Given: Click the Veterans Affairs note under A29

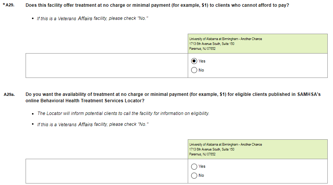Looking at the screenshot, I should pyautogui.click(x=93, y=19).
